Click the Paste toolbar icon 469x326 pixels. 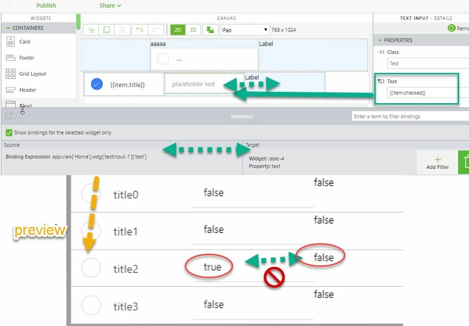[122, 30]
